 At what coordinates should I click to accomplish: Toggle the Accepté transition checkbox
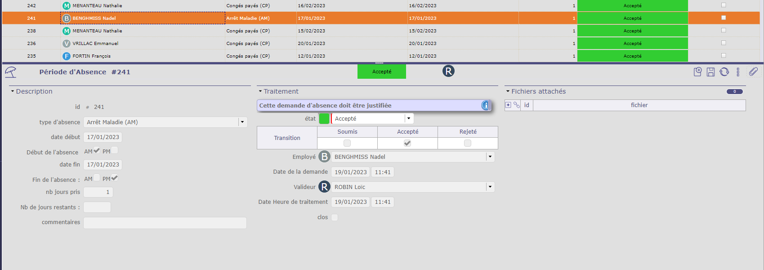407,143
